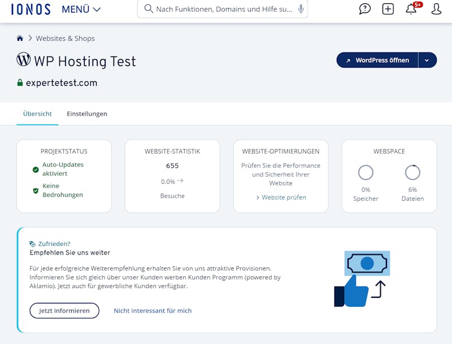Click the 655 visits value
This screenshot has width=452, height=344.
pos(172,166)
